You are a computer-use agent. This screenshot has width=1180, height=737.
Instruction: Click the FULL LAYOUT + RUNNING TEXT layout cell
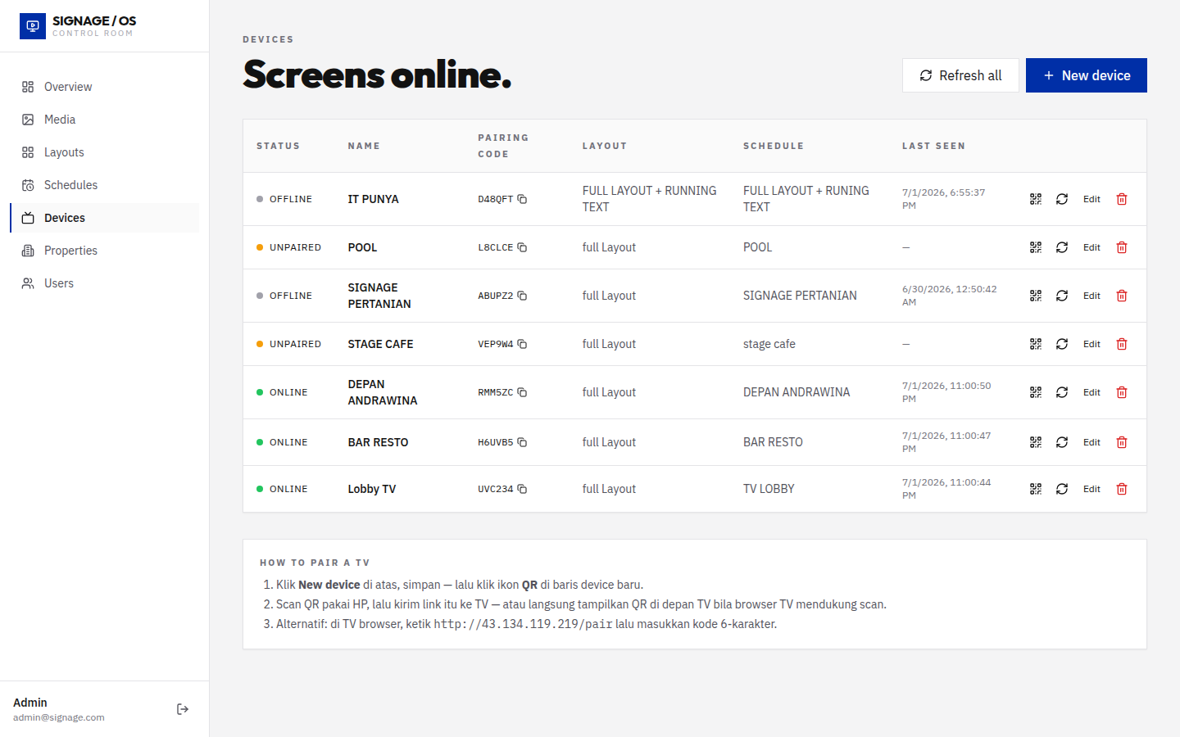pyautogui.click(x=649, y=199)
